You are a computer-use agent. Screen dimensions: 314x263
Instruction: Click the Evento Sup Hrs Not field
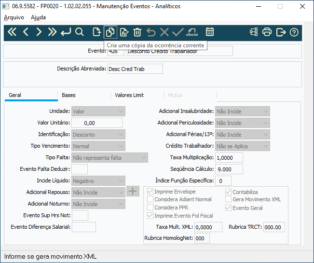80,216
